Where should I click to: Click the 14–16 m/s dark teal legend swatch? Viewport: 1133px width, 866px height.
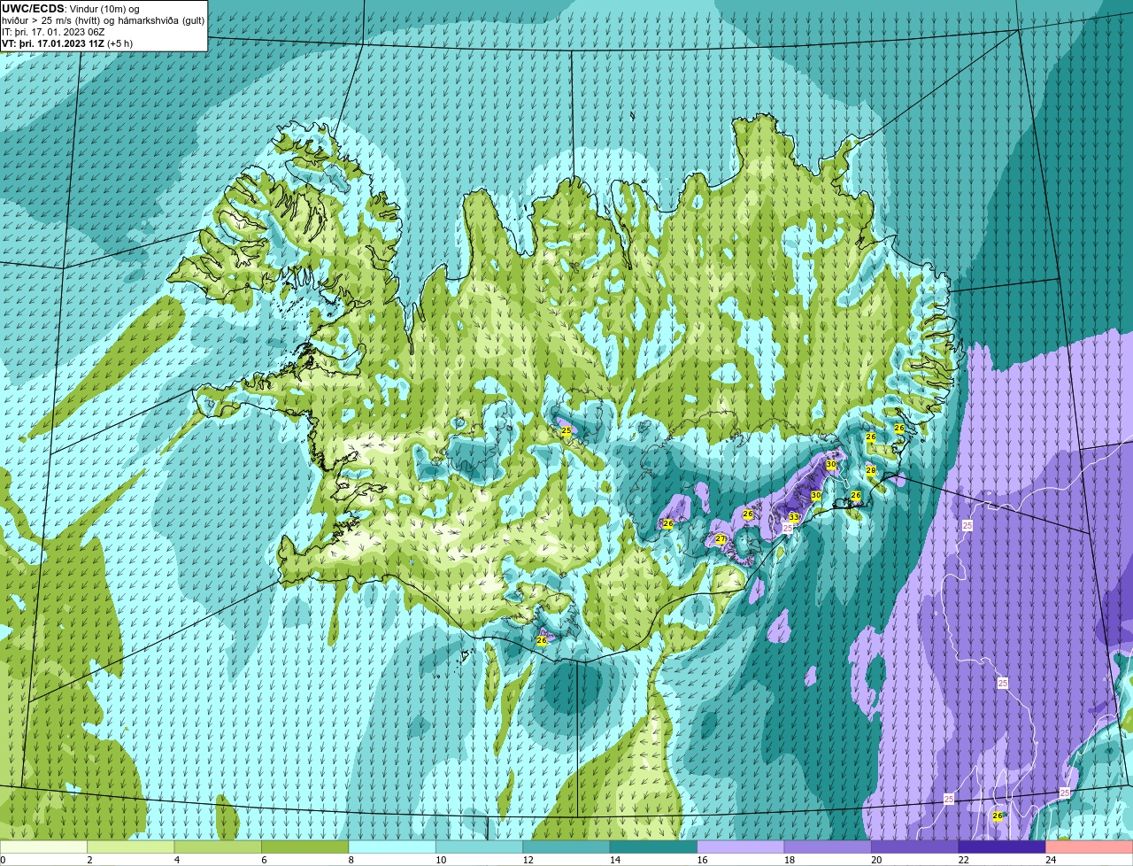click(654, 847)
